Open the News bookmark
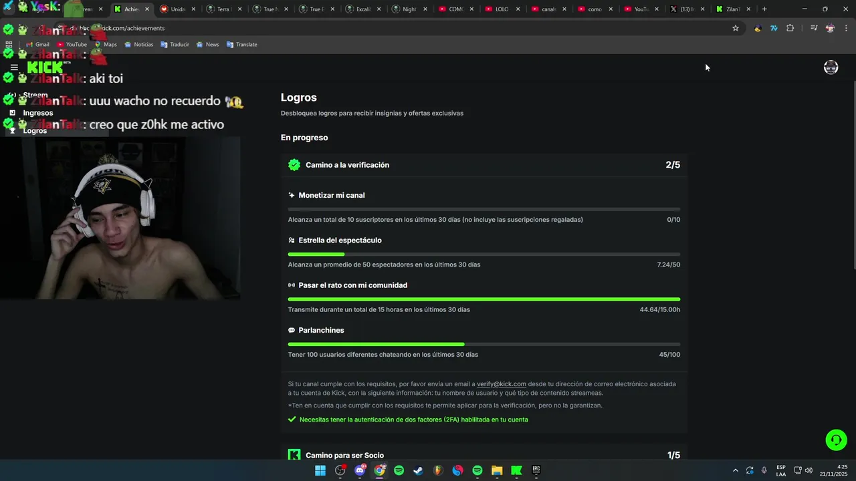Screen dimensions: 856x481 [208, 45]
